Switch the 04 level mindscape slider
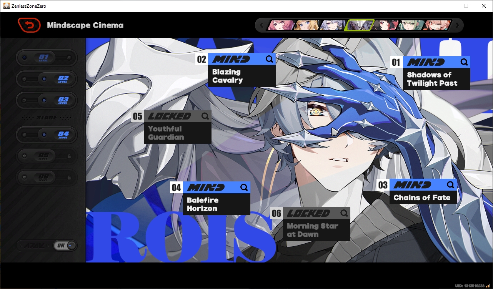The width and height of the screenshot is (493, 289). pos(47,135)
